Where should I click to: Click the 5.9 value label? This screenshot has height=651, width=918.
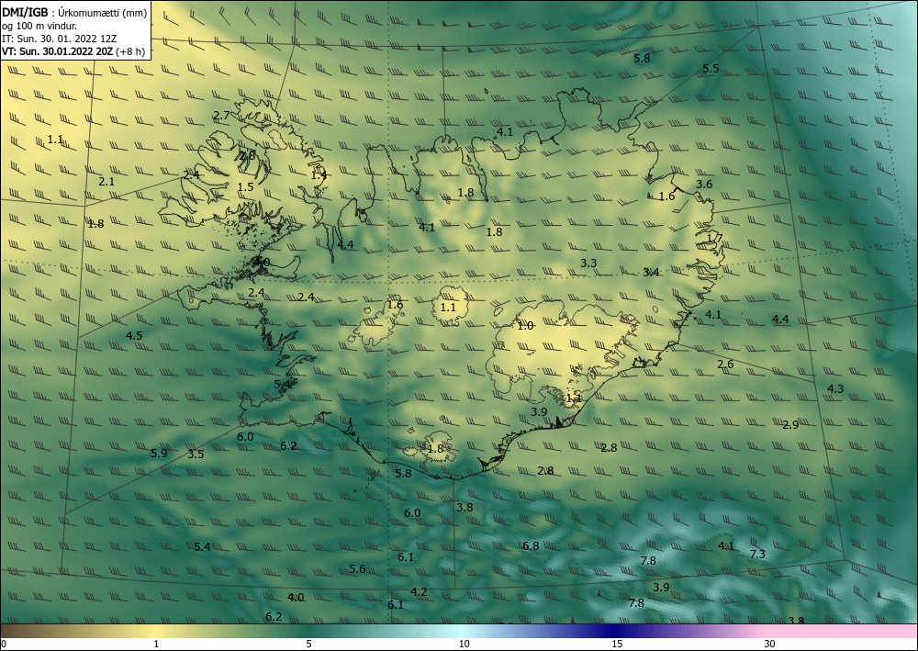[159, 453]
